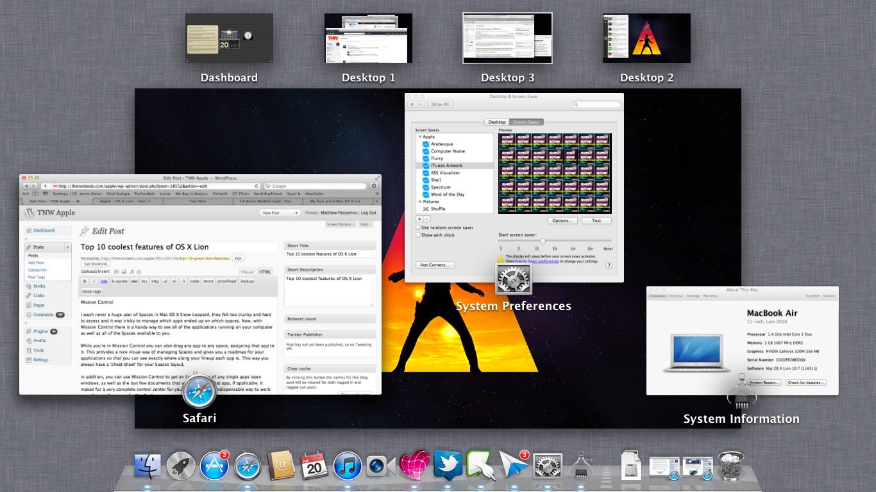Switch to the Visual editor tab in WordPress
Viewport: 876px width, 492px height.
point(247,272)
